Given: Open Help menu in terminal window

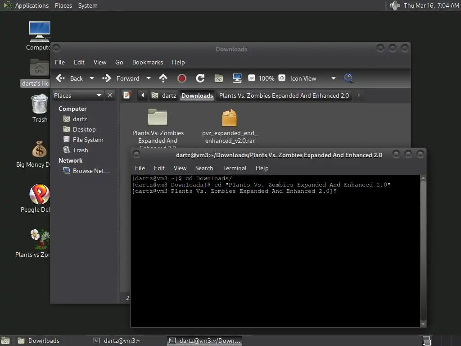Looking at the screenshot, I should pos(262,168).
